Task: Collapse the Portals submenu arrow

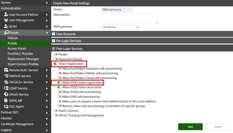Action: (x=47, y=33)
